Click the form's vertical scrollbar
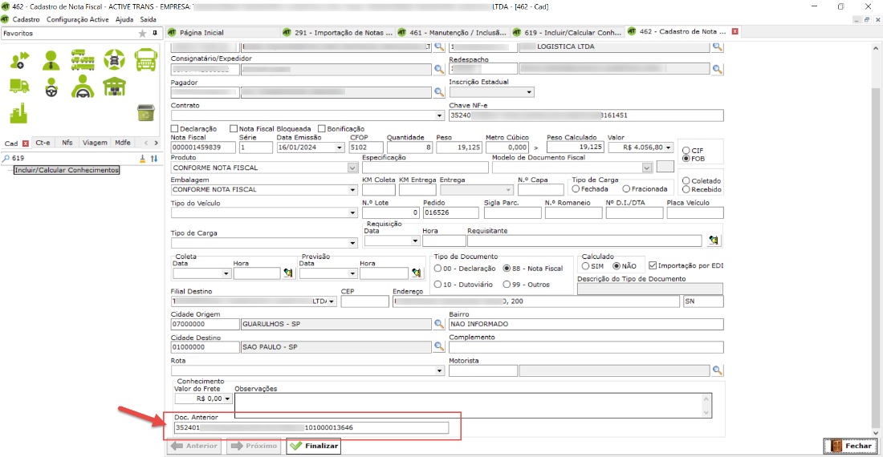 [876, 241]
